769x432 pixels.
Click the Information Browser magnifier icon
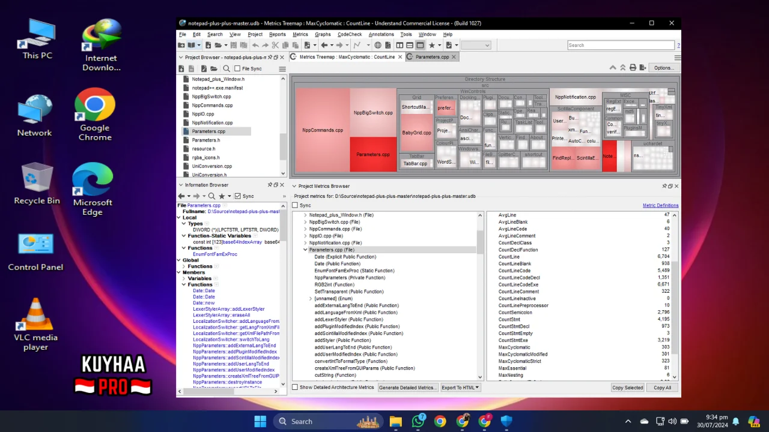click(x=211, y=196)
